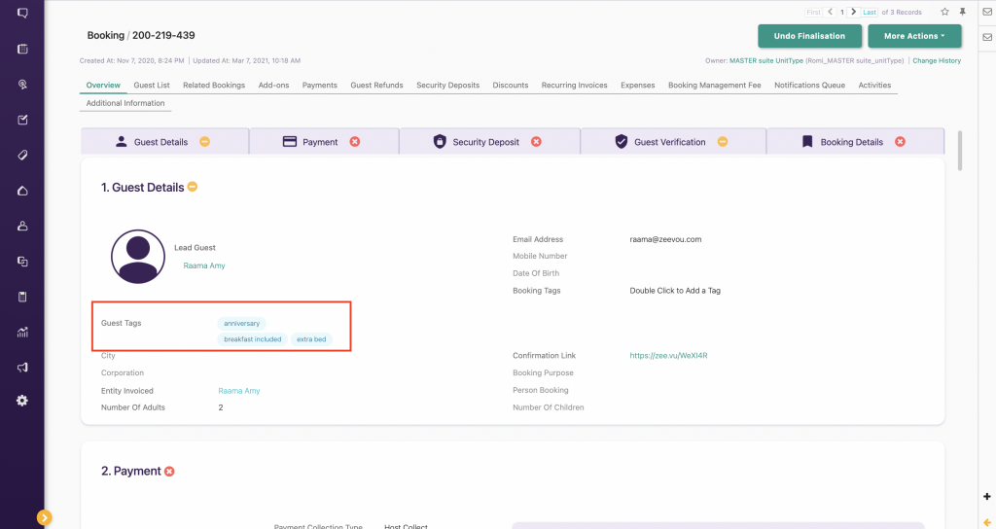
Task: Open the calendar icon in the sidebar
Action: coord(22,49)
